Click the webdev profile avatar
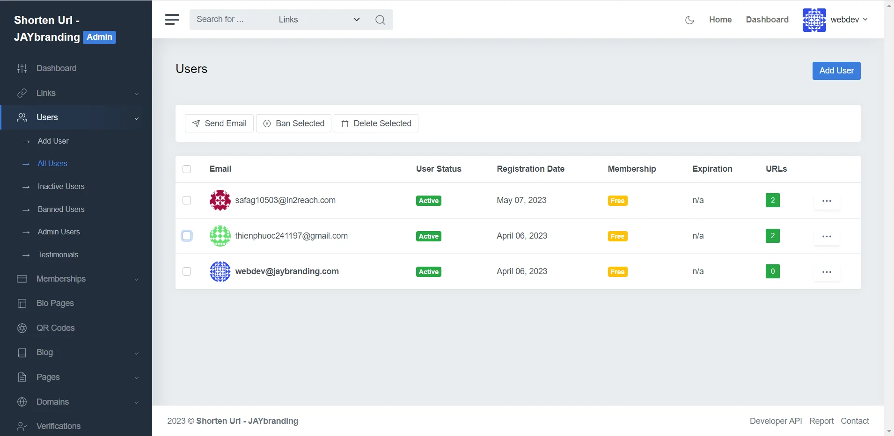This screenshot has width=894, height=436. click(814, 20)
